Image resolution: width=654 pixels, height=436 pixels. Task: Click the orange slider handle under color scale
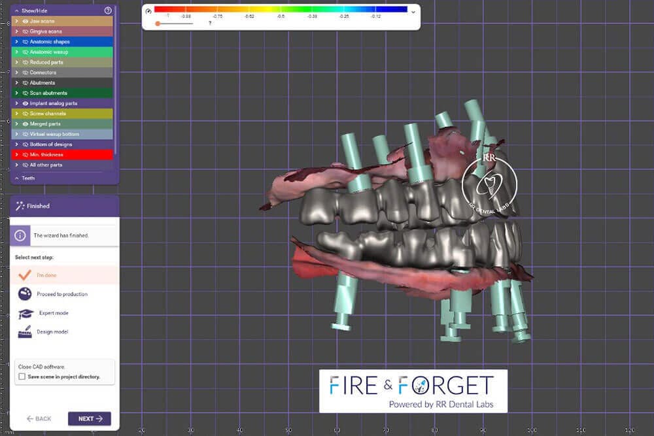[158, 24]
